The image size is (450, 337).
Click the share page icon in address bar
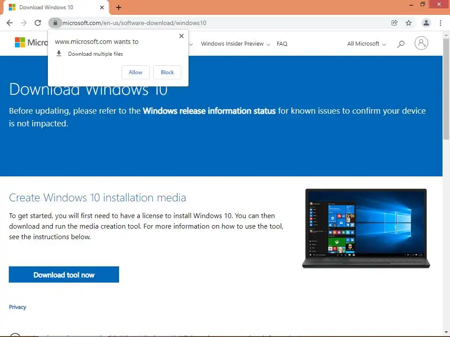click(394, 23)
